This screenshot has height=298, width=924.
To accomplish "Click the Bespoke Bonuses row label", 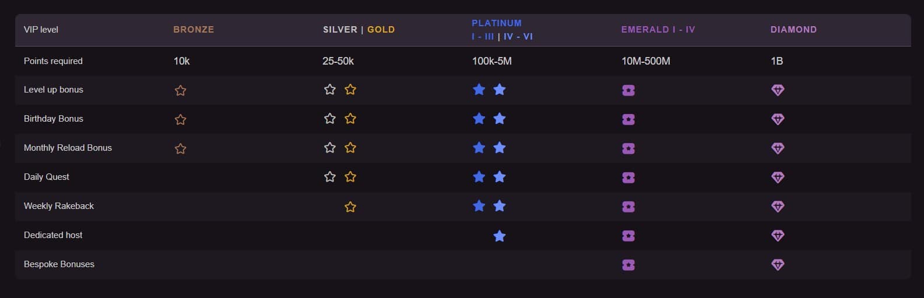I will pos(59,264).
